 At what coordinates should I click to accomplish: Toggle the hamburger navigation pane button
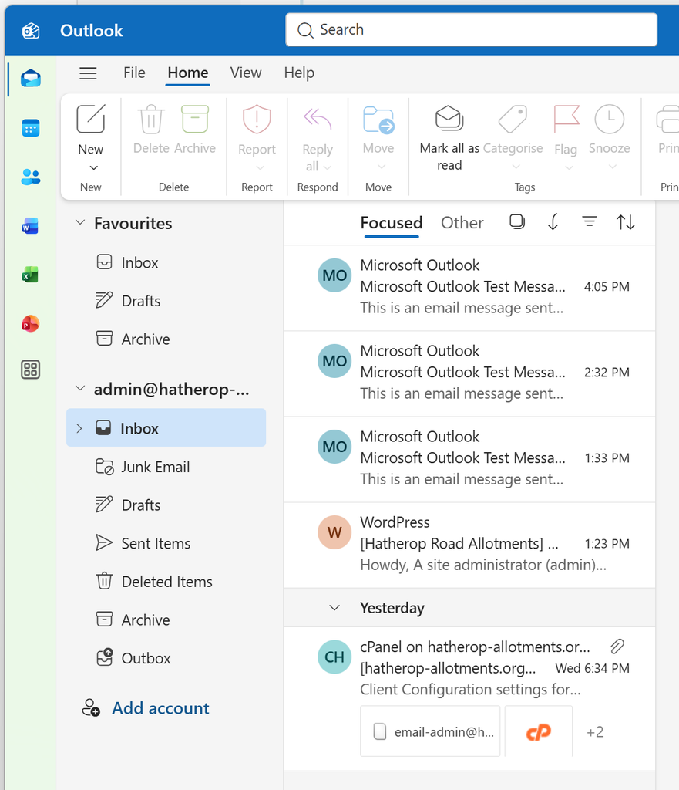pyautogui.click(x=88, y=73)
